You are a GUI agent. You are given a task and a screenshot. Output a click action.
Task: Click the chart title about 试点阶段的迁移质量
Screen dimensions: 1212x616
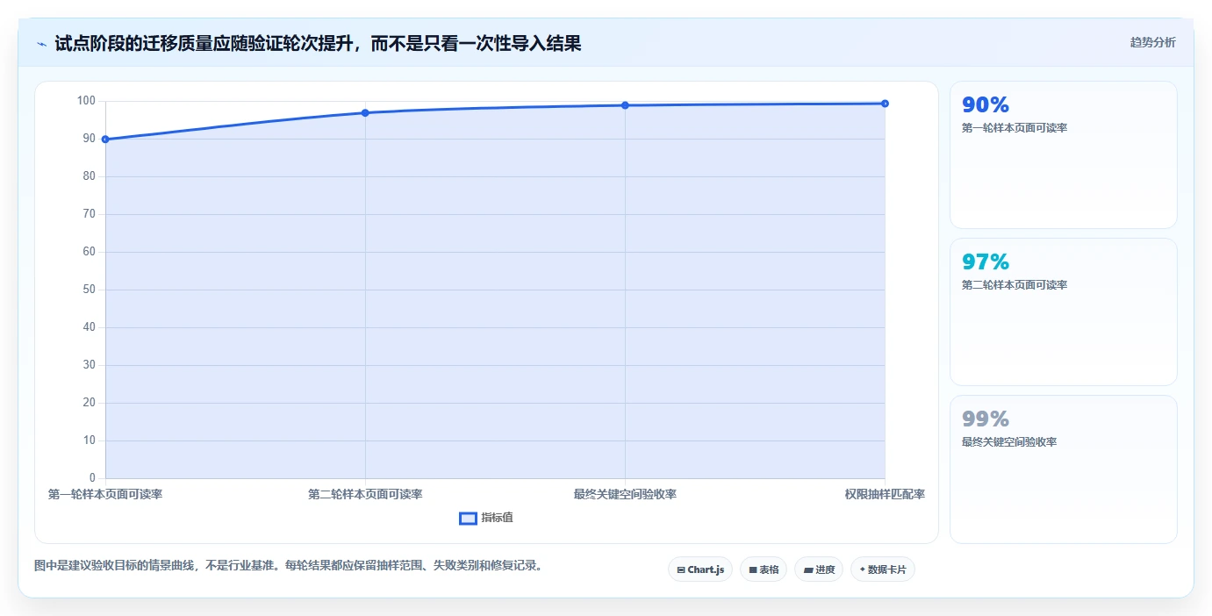tap(318, 43)
